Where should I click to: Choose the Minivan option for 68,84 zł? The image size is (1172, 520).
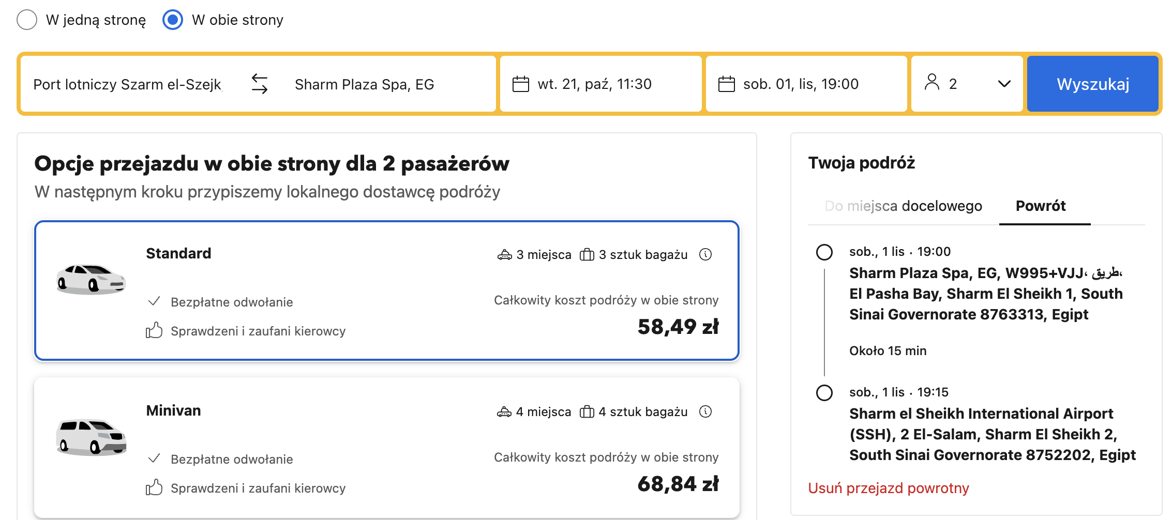(386, 448)
